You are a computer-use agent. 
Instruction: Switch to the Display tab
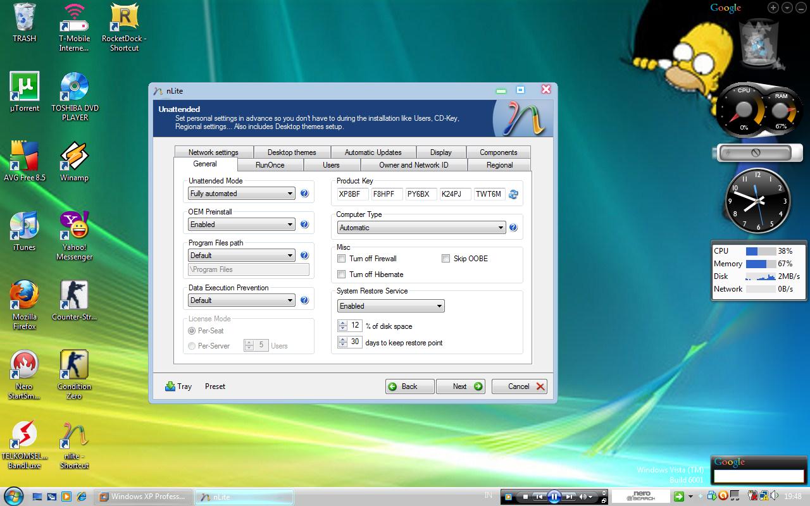coord(441,152)
